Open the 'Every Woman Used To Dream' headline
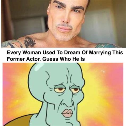Screen dimensions: 126x126 (65, 56)
